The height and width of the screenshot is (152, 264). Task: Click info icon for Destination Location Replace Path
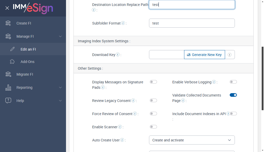coord(94,10)
